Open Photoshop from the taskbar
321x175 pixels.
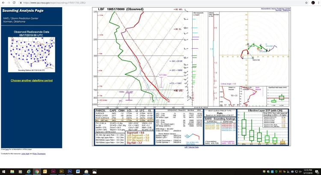(70, 172)
